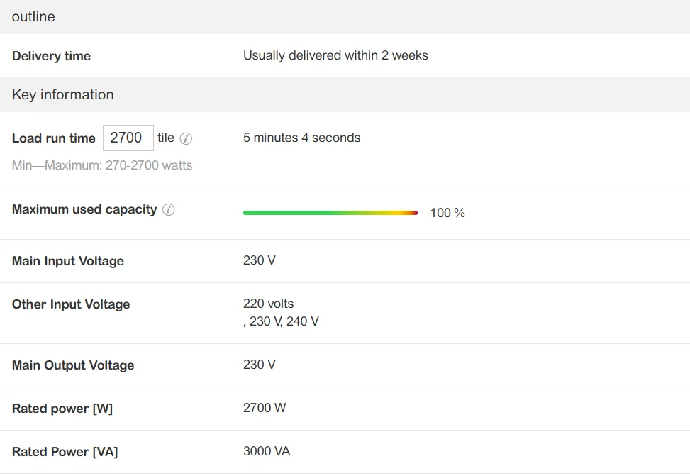Click the Maximum used capacity gradient bar
The image size is (690, 476).
[330, 213]
